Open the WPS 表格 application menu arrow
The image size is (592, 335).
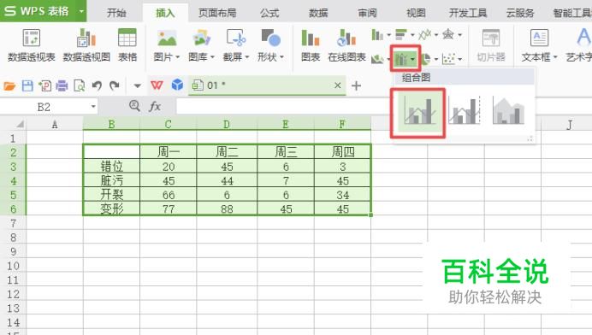click(81, 11)
